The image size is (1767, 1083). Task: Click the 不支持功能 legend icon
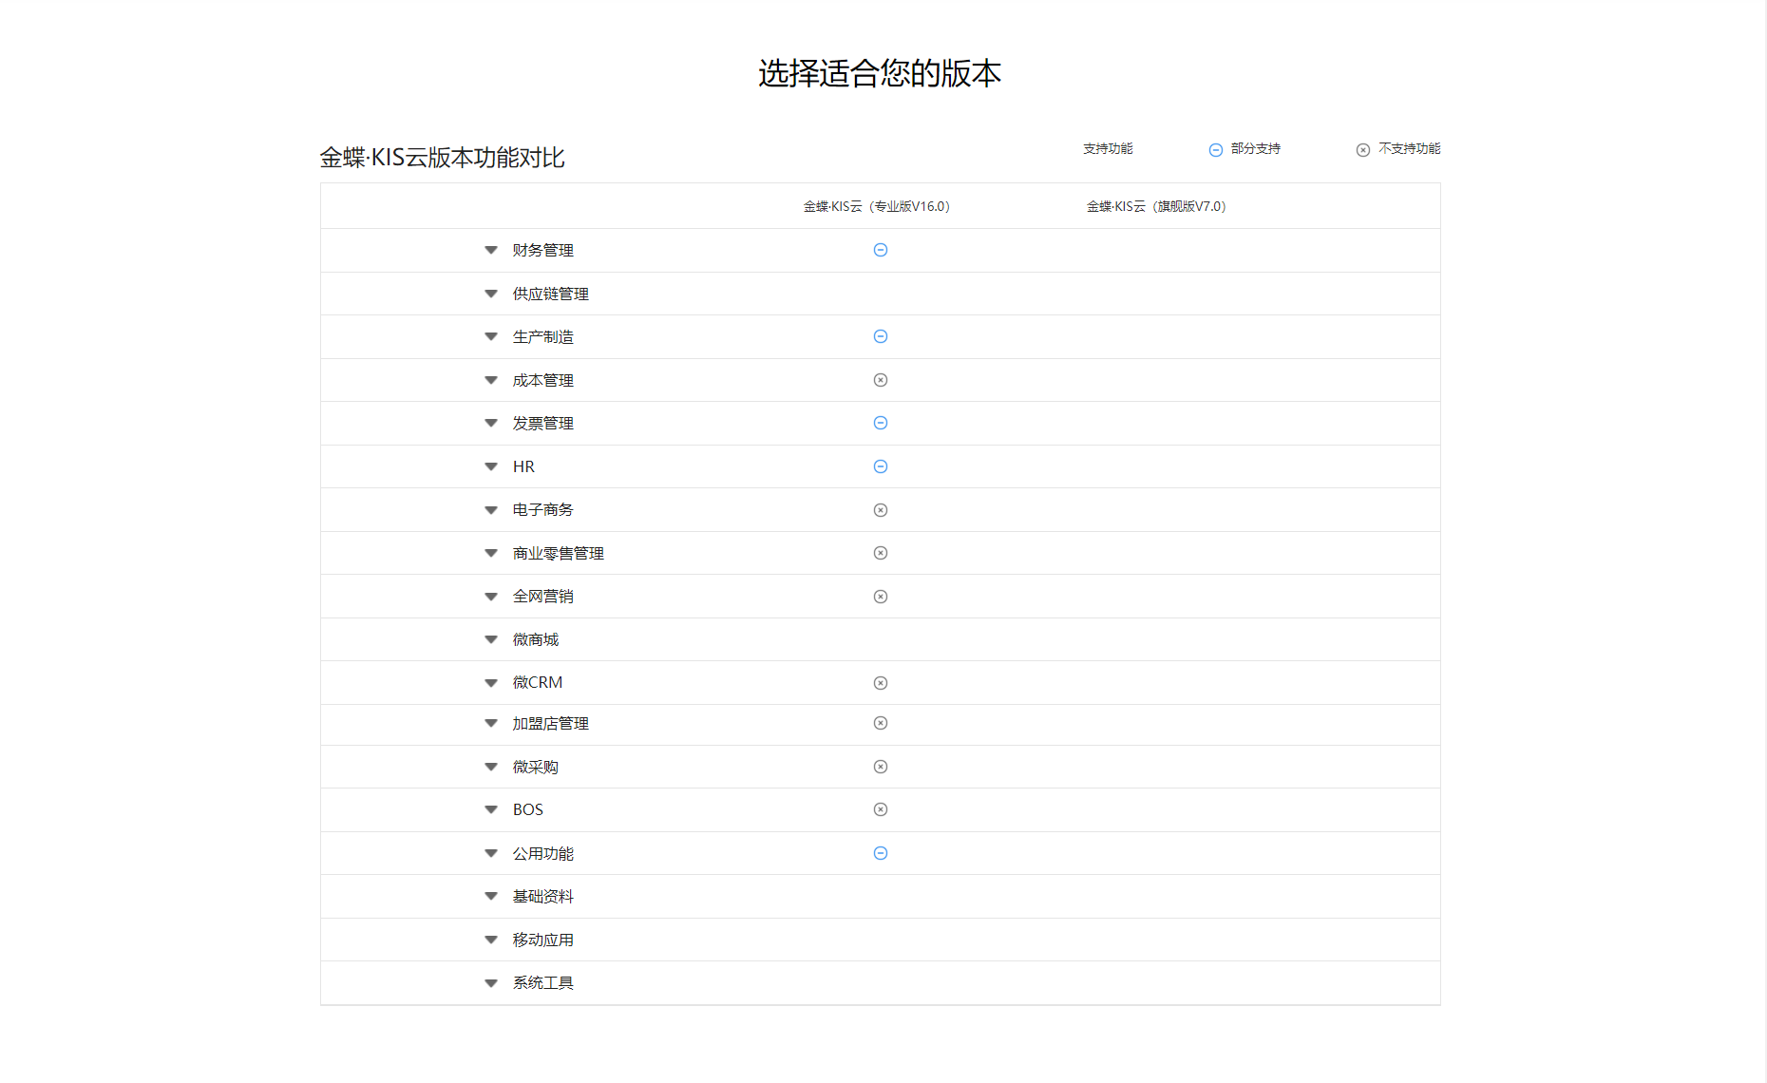point(1362,150)
